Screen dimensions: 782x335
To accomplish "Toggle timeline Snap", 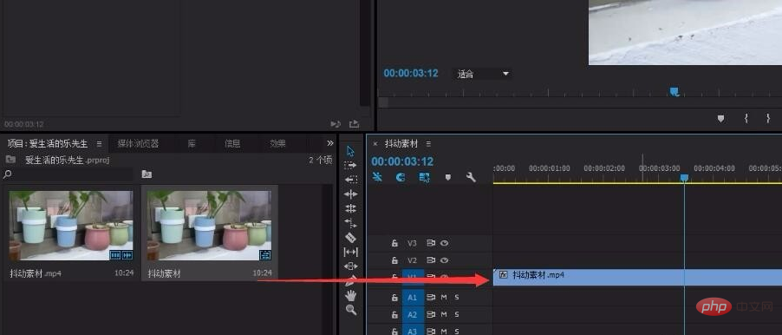I will (401, 177).
